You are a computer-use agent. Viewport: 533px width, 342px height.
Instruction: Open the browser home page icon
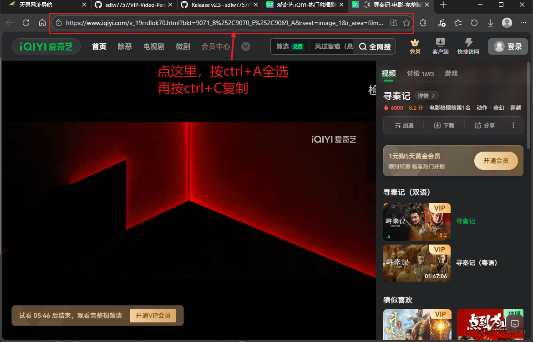click(x=42, y=23)
